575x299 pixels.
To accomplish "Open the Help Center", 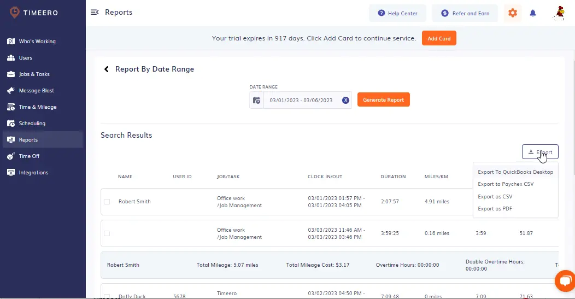I will (x=397, y=13).
